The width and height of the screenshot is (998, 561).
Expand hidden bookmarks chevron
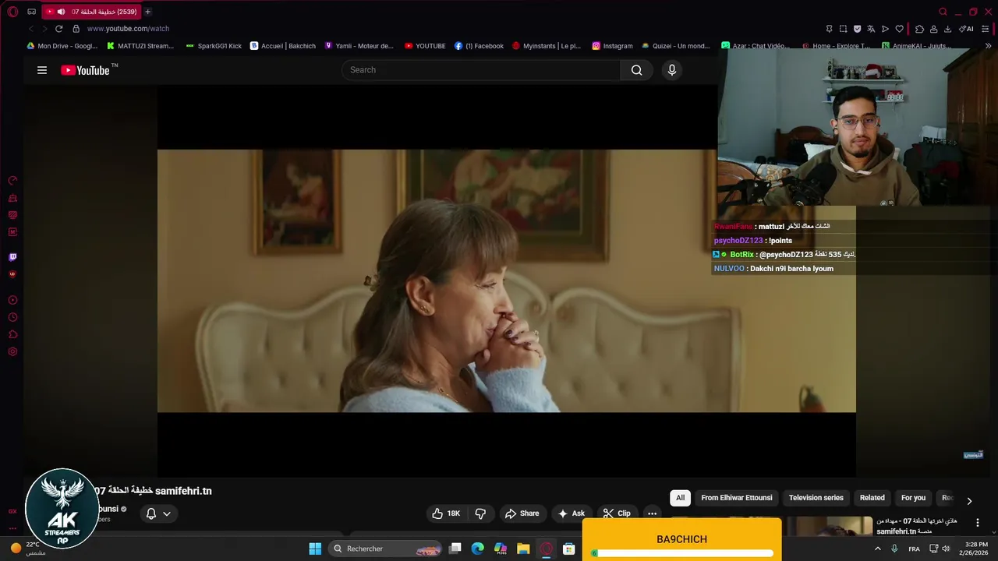tap(988, 46)
